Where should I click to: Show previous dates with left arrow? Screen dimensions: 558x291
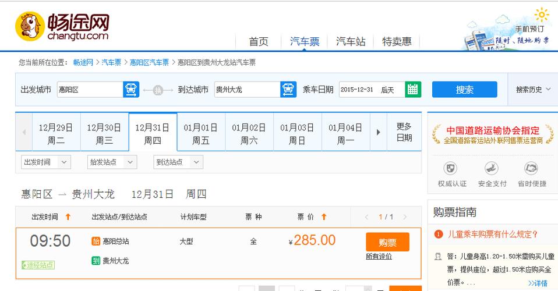tap(24, 132)
